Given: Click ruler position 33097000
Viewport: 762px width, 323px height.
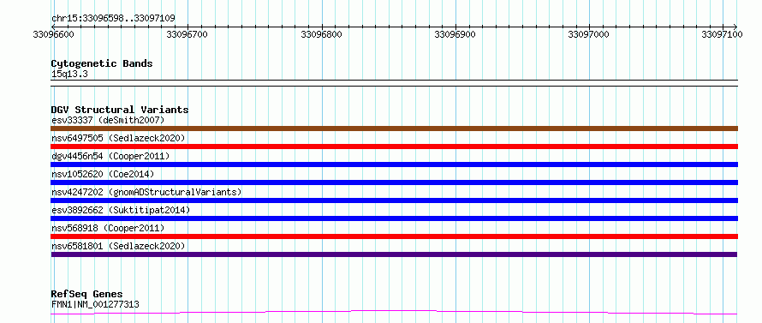Looking at the screenshot, I should click(x=588, y=34).
